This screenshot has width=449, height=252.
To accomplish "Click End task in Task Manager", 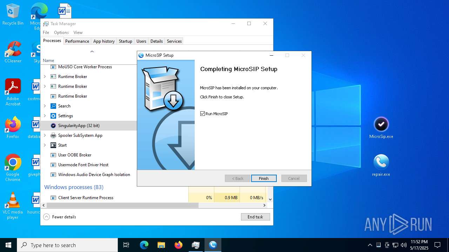I will pyautogui.click(x=255, y=217).
